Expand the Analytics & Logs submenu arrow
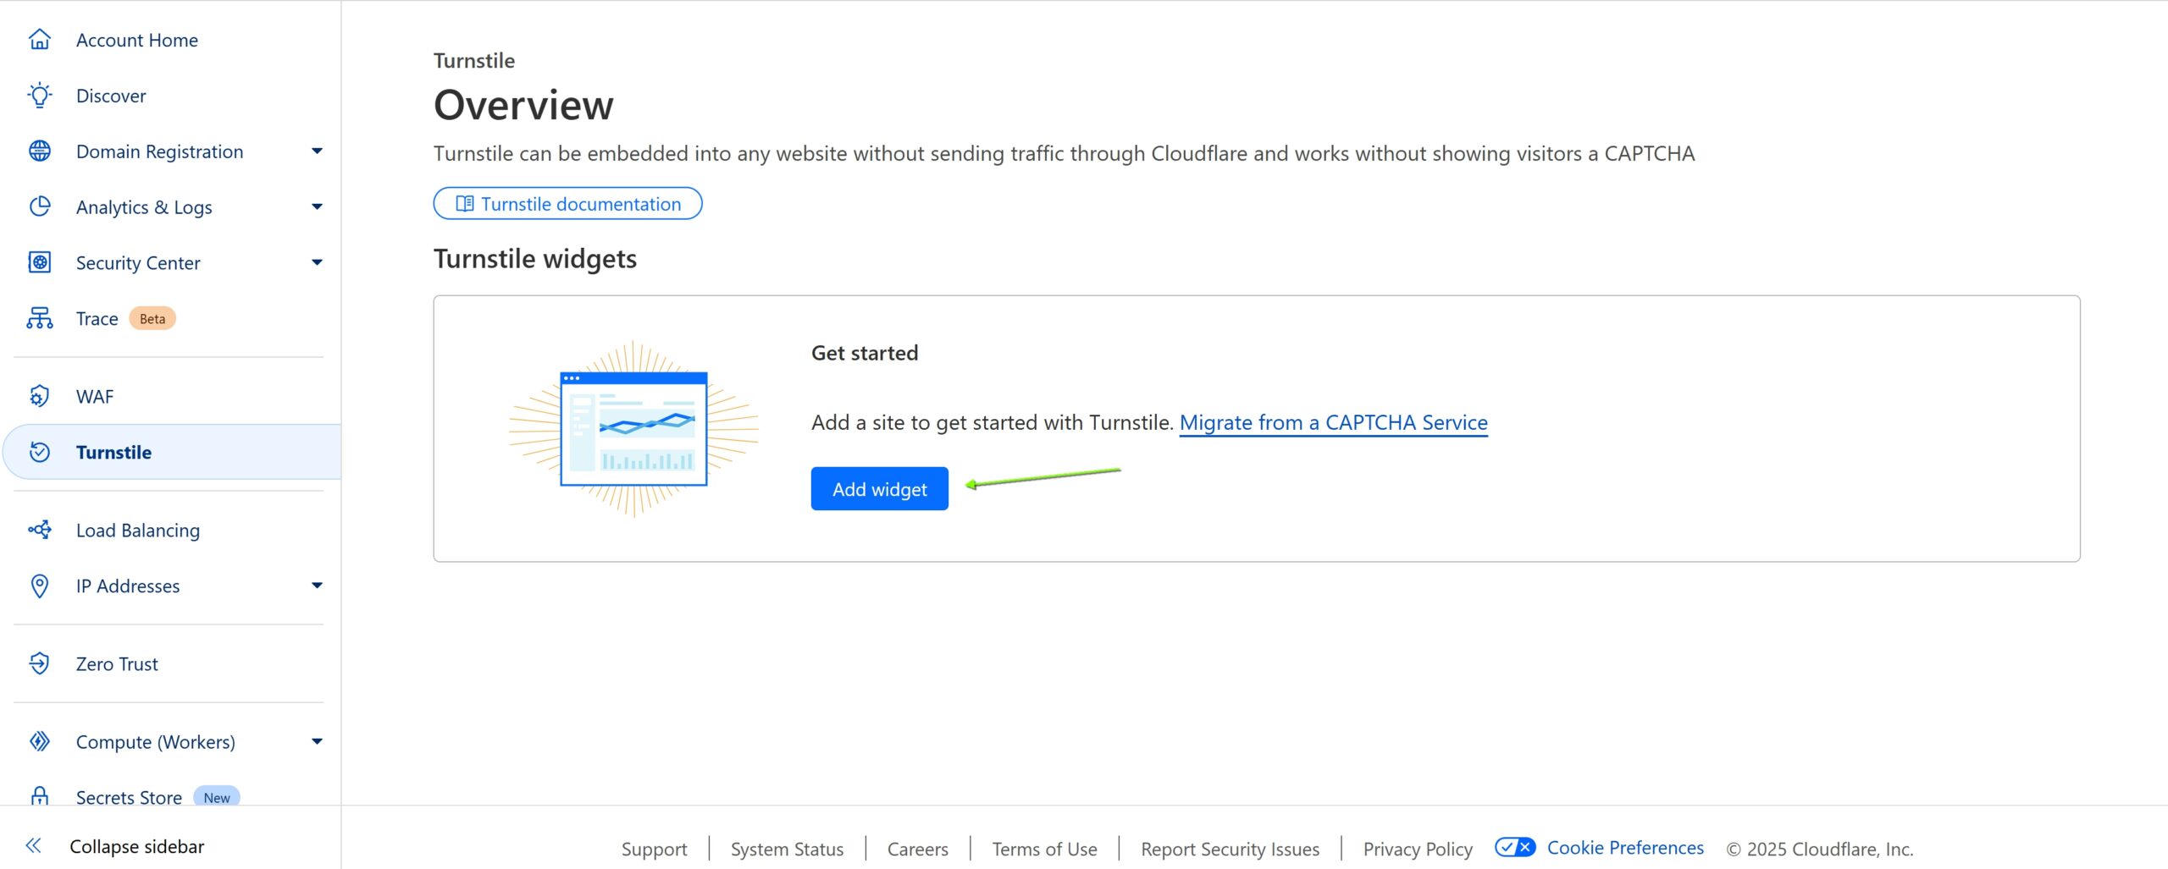 (318, 207)
